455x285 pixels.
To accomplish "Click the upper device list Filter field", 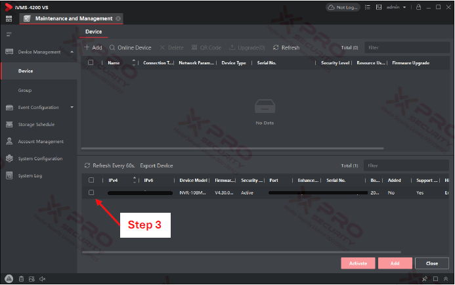I will click(x=407, y=47).
